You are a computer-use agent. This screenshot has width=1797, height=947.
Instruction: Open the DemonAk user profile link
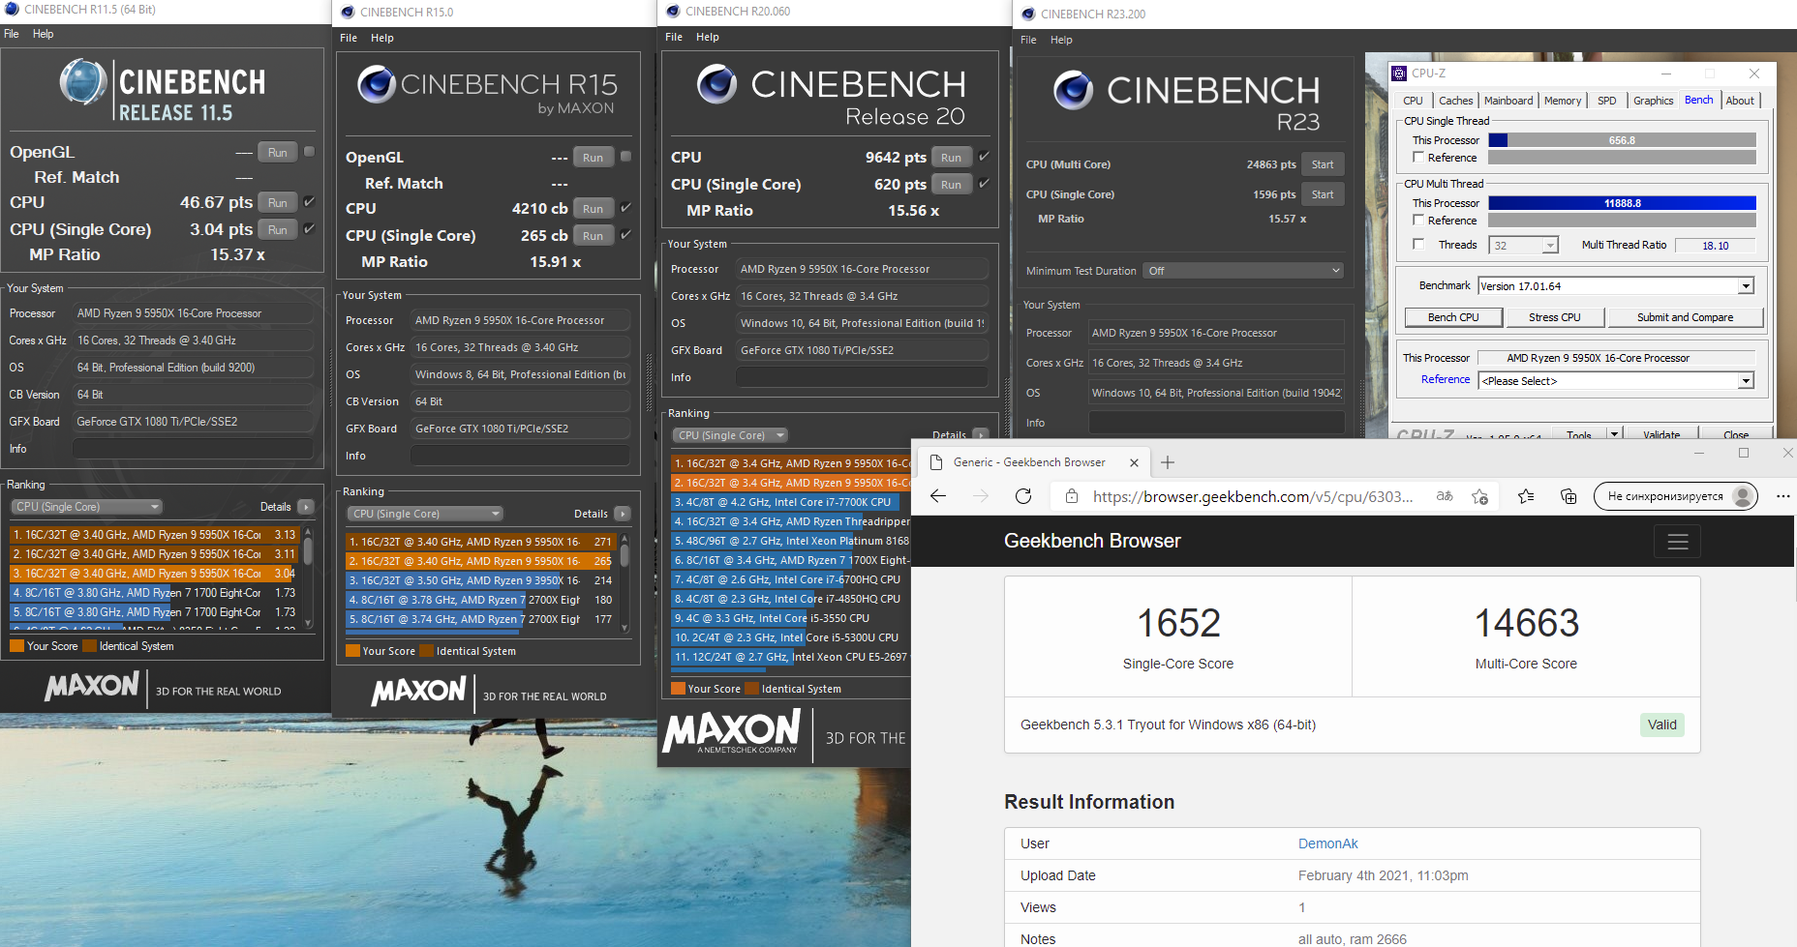point(1327,843)
